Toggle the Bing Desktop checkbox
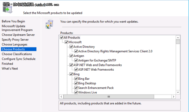This screenshot has width=189, height=112. [x=76, y=83]
